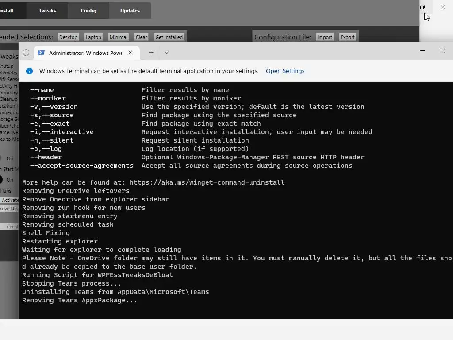Click 'Removing startmenu entry' output line
Screen dimensions: 453x340
tap(69, 216)
